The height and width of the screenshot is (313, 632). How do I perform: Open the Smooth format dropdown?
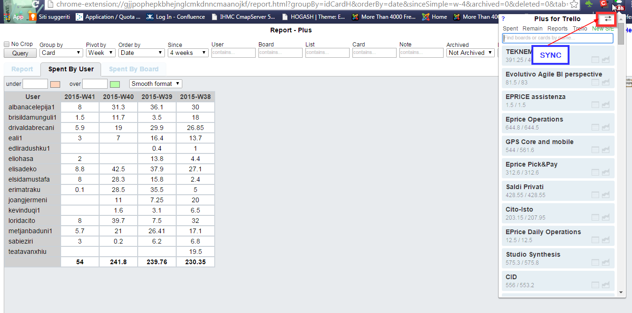[x=156, y=84]
